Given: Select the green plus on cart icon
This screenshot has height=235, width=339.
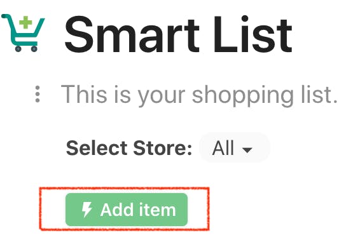Looking at the screenshot, I should (25, 22).
